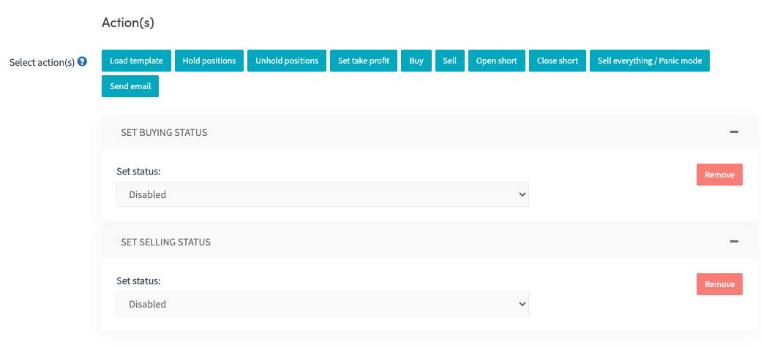Select the Open short action
The width and height of the screenshot is (761, 347).
coord(497,61)
